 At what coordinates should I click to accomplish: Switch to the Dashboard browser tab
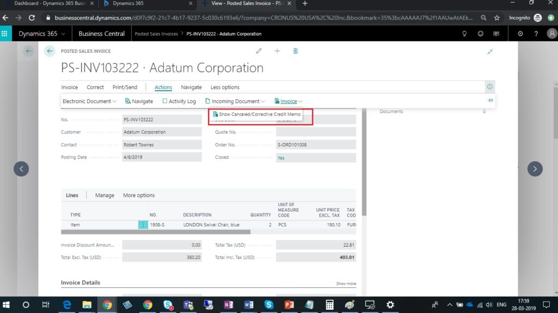point(50,4)
